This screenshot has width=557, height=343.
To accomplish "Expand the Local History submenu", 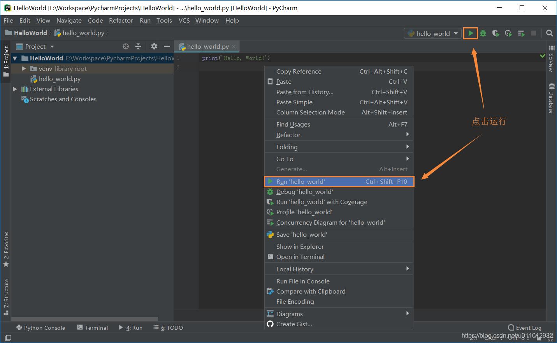I will click(339, 269).
